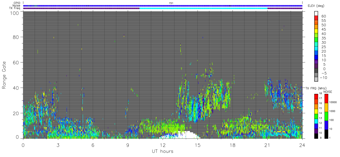Pick the yellow segment of NOISE colorbar
Screen dimensions: 340x157
pyautogui.click(x=326, y=107)
